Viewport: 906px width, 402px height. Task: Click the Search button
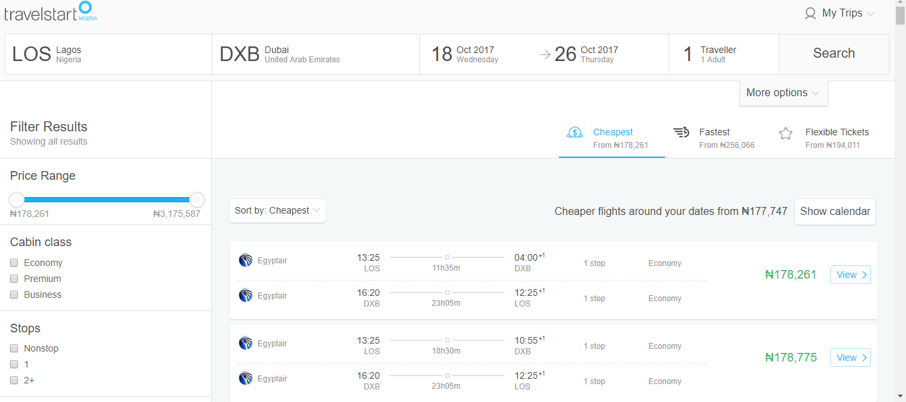[834, 54]
